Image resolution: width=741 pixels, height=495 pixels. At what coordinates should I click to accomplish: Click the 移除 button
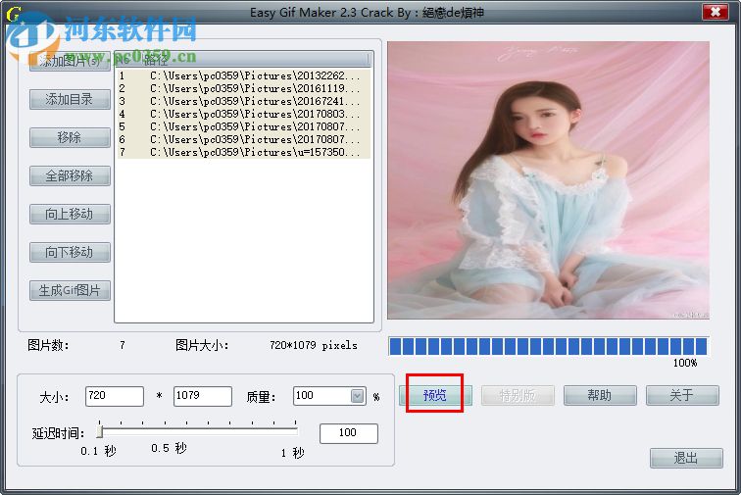pos(70,137)
